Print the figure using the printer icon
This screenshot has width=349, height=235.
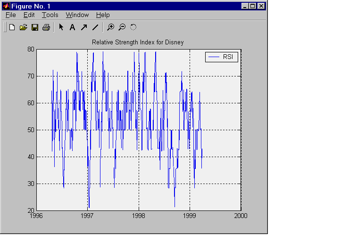pos(46,27)
